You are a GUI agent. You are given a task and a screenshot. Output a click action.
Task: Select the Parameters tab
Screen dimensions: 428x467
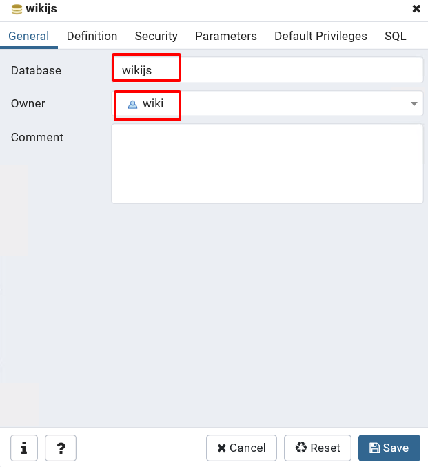click(225, 37)
